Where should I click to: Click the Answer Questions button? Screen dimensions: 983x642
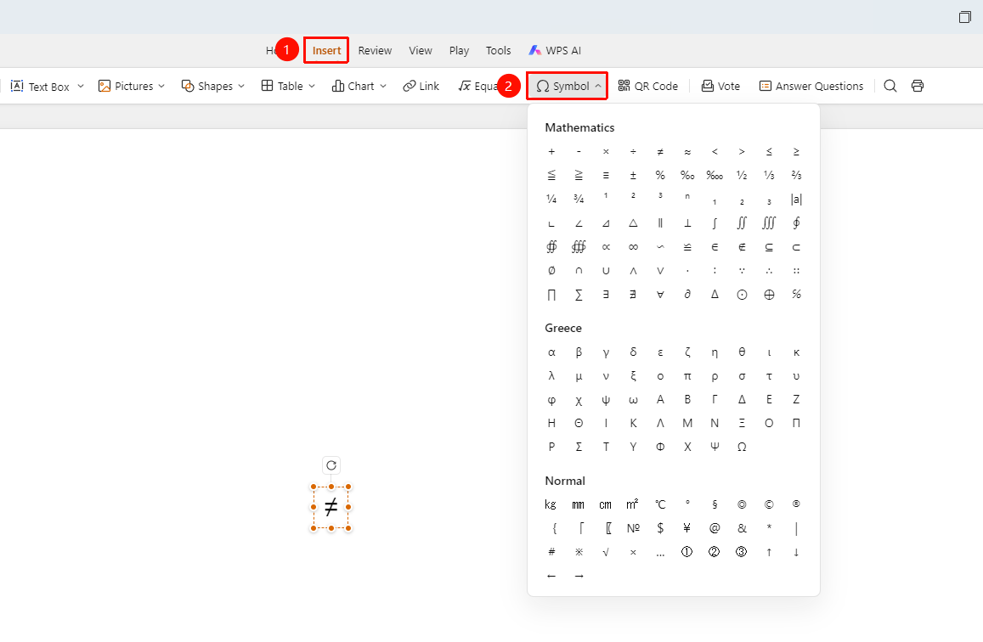pyautogui.click(x=811, y=86)
